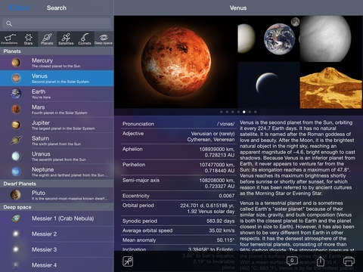Viewport: 363px width, 272px height.
Task: Open the Messier 4 entry
Action: pyautogui.click(x=57, y=265)
